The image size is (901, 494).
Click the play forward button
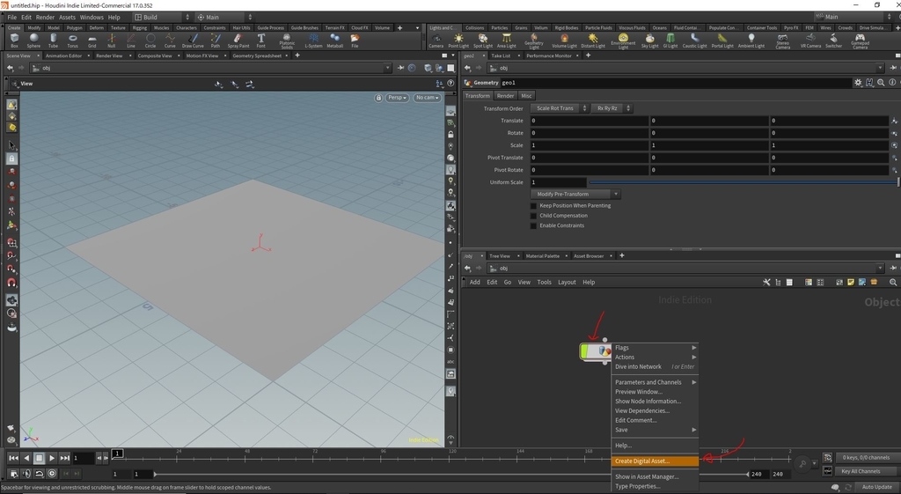(52, 459)
